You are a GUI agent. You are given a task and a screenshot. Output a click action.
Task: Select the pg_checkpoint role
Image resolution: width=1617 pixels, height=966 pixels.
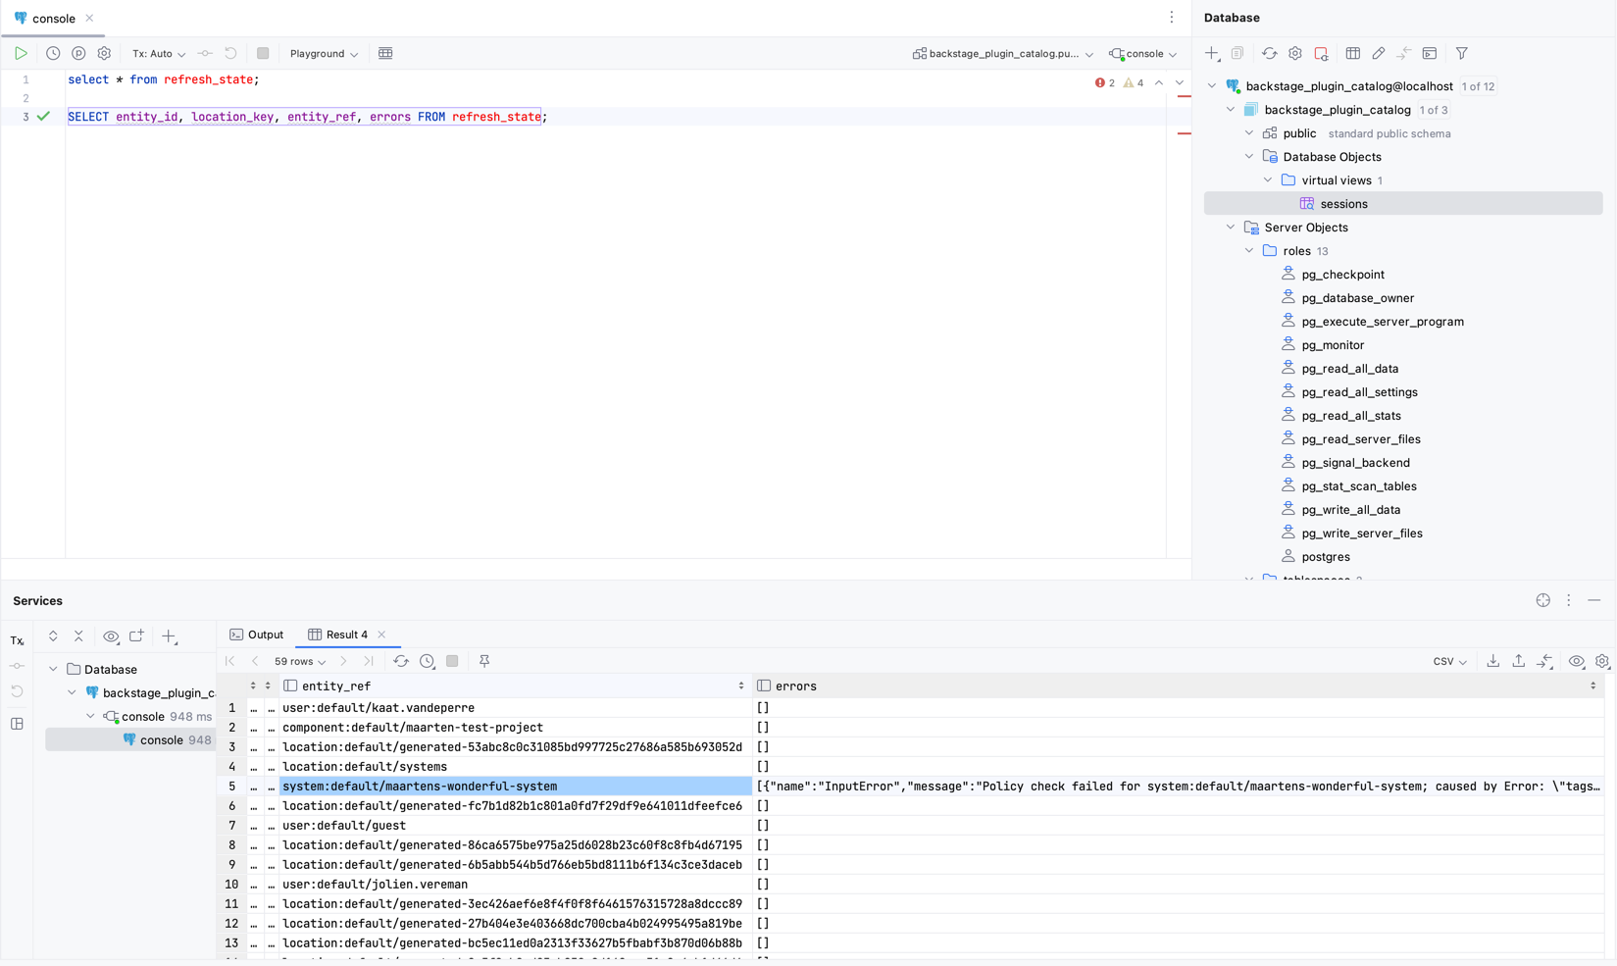tap(1342, 275)
